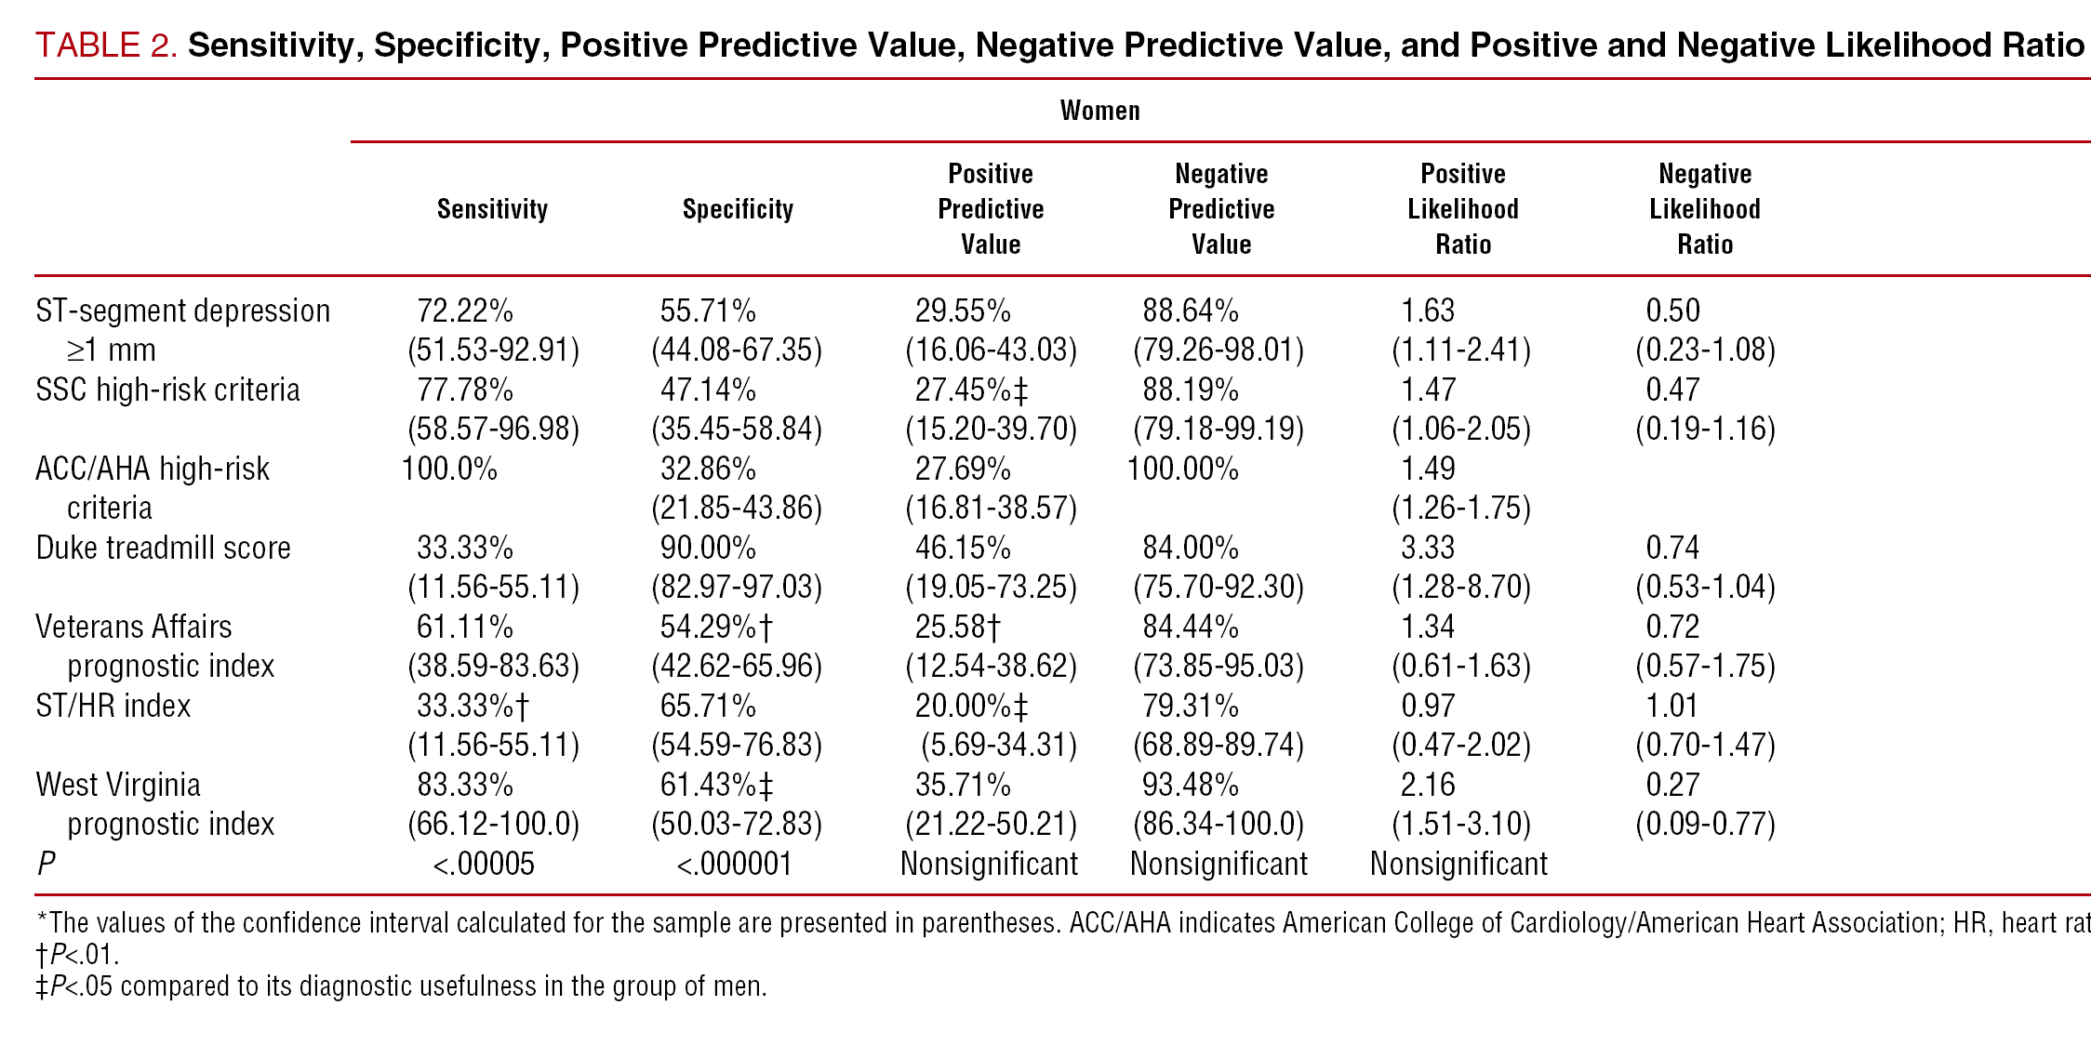Image resolution: width=2091 pixels, height=1045 pixels.
Task: Click the italic P row label
Action: pyautogui.click(x=46, y=864)
